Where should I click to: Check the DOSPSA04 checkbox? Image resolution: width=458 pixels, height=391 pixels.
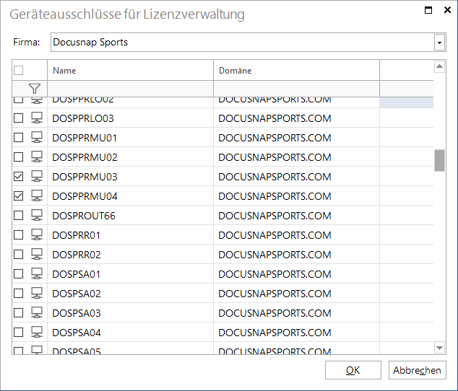tap(18, 332)
